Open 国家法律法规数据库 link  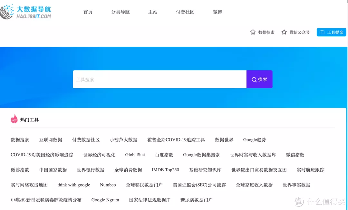click(x=150, y=200)
